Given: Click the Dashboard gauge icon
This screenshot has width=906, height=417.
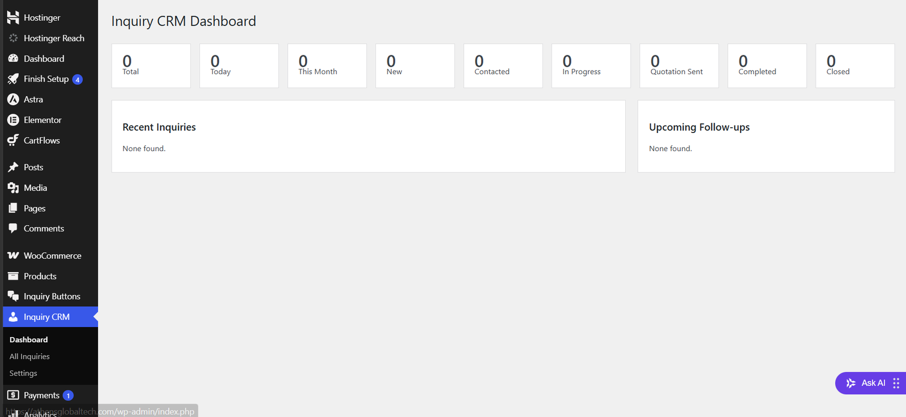Looking at the screenshot, I should (13, 58).
